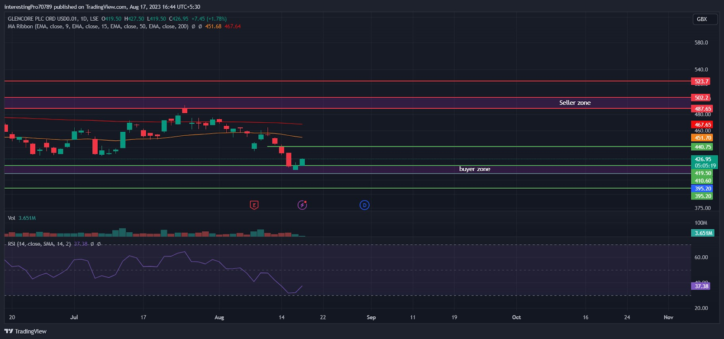This screenshot has height=339, width=724.
Task: Select the Glencore PLC symbol title
Action: tap(53, 19)
